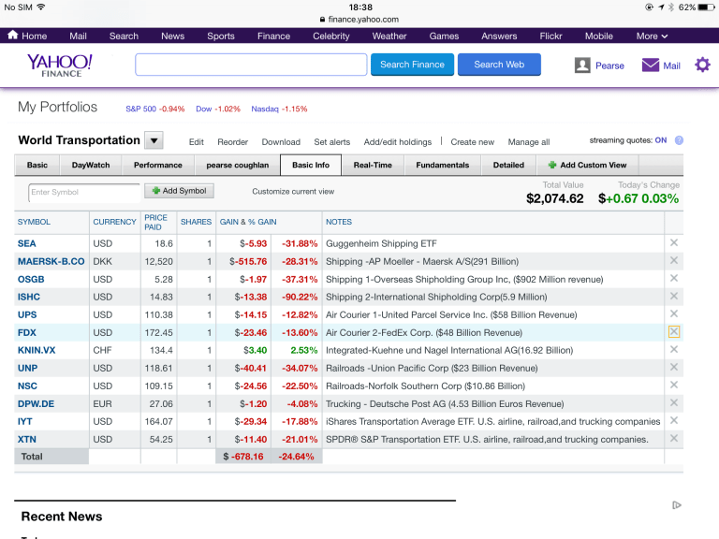
Task: Click the purple Mail envelope icon
Action: 651,66
